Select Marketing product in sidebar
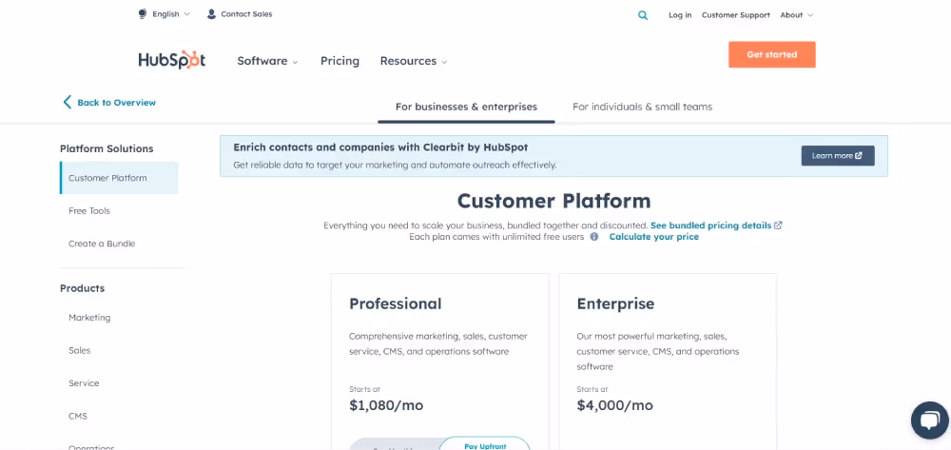The height and width of the screenshot is (450, 951). coord(89,317)
